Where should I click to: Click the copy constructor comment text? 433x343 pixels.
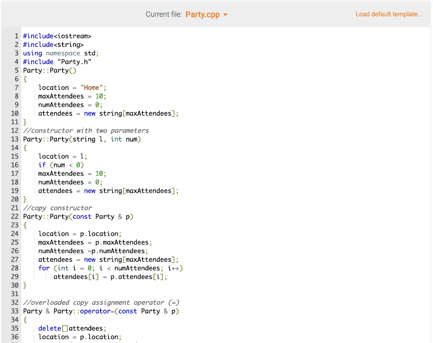coord(58,208)
